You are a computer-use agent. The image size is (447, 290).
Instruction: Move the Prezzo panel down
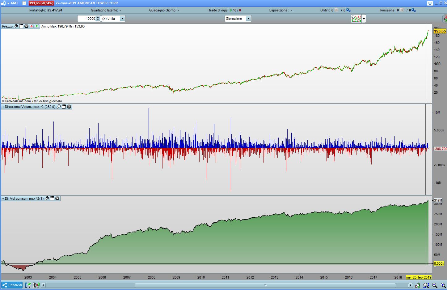(32, 26)
